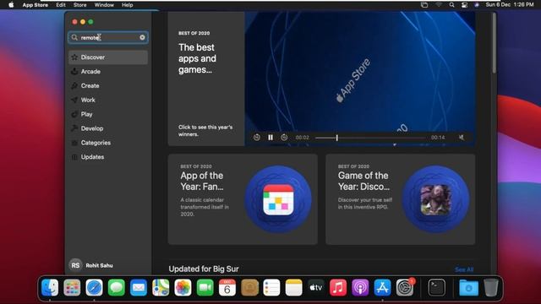The image size is (541, 304).
Task: Open Calendar from the Dock
Action: (227, 287)
